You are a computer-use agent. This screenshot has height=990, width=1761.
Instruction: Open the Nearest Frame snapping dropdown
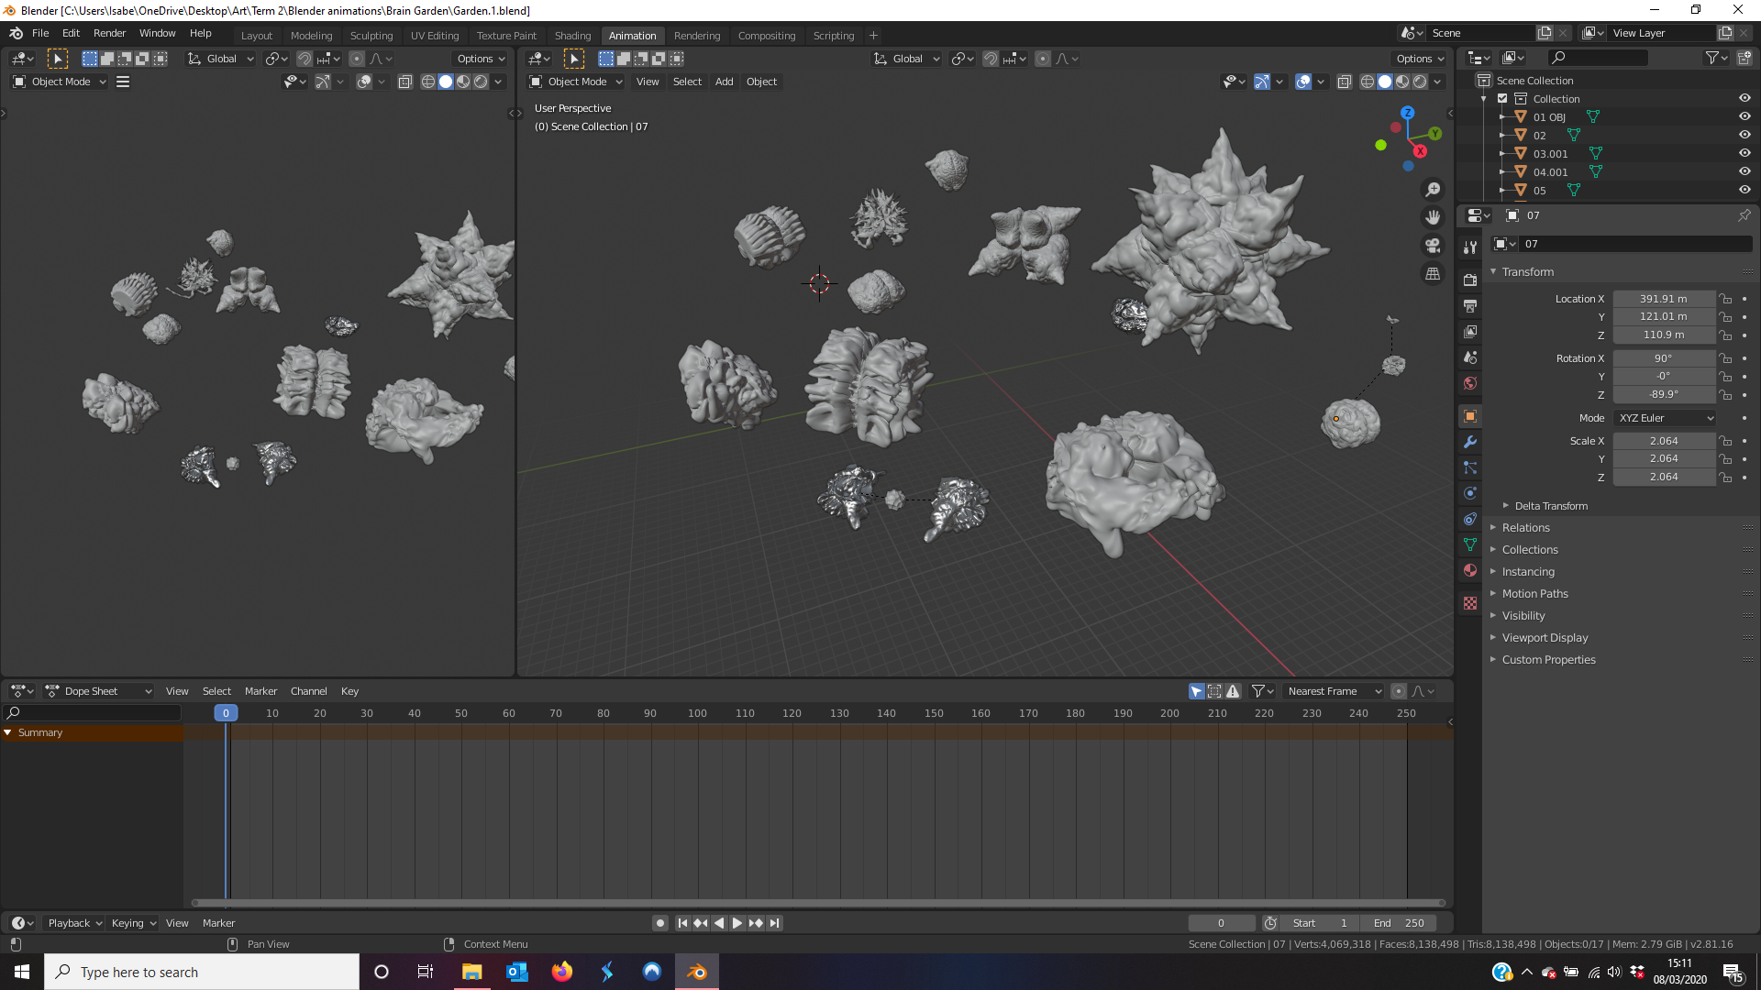point(1333,691)
